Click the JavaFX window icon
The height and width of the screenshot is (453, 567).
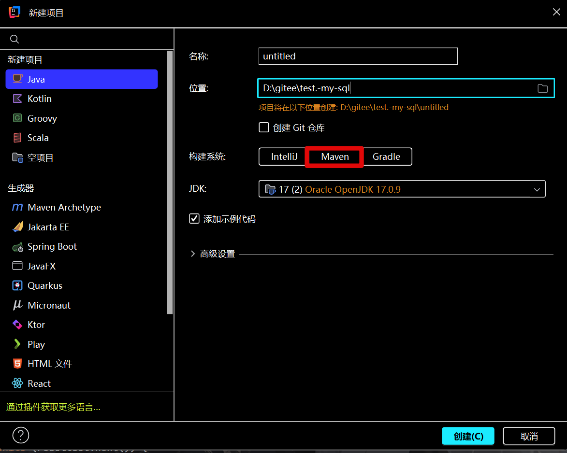[17, 266]
